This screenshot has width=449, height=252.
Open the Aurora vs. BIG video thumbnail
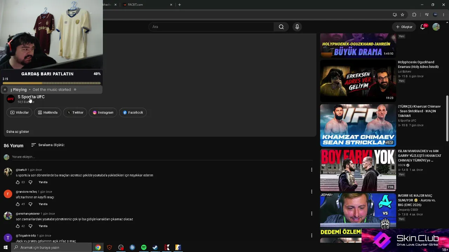[x=358, y=214]
